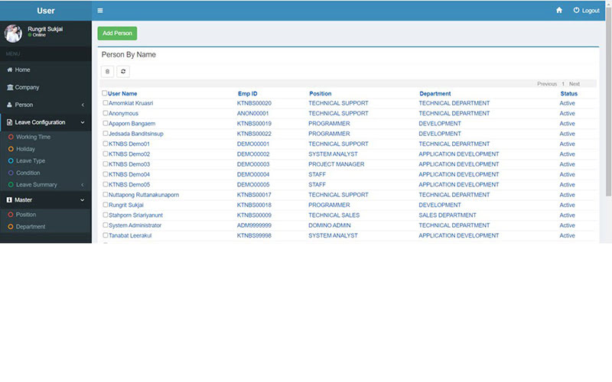This screenshot has width=612, height=382.
Task: Open Condition submenu item
Action: coord(28,173)
